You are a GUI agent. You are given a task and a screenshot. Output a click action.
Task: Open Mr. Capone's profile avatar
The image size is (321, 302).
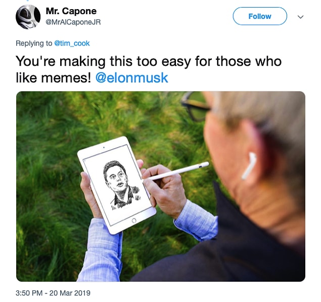pos(28,17)
